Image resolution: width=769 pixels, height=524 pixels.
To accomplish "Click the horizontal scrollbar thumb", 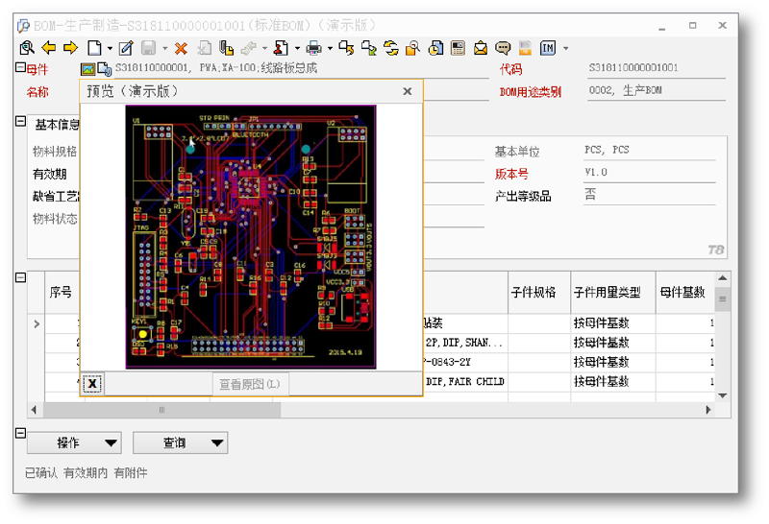I will click(x=162, y=410).
